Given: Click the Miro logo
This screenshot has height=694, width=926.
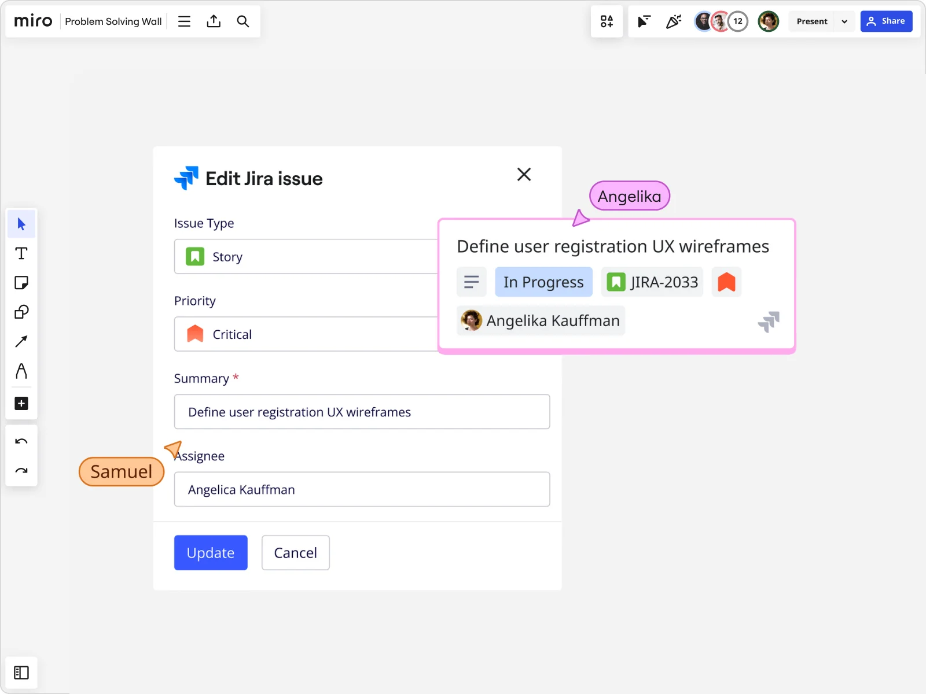Looking at the screenshot, I should pos(33,21).
